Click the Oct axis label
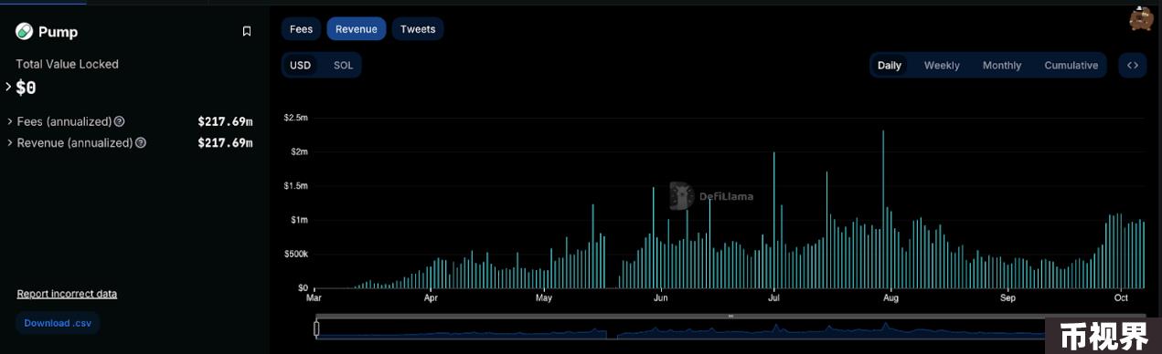This screenshot has width=1162, height=354. click(x=1121, y=297)
